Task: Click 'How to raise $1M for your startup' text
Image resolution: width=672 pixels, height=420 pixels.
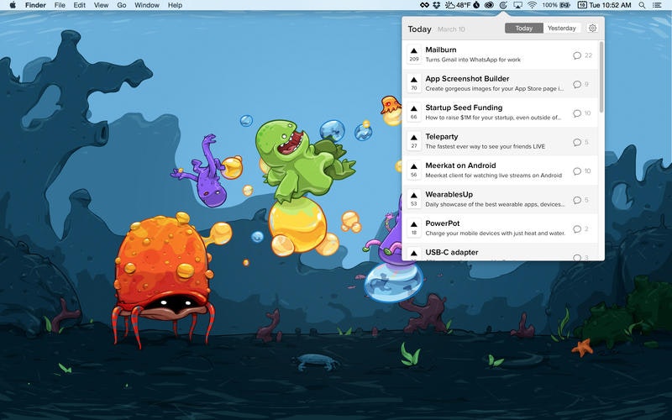Action: (493, 118)
